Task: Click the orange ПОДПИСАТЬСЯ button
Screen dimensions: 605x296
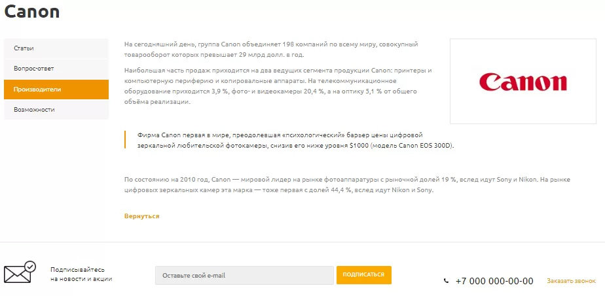Action: point(364,275)
